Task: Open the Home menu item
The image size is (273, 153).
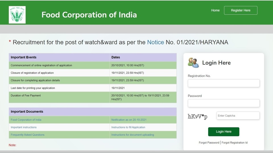Action: coord(215,10)
